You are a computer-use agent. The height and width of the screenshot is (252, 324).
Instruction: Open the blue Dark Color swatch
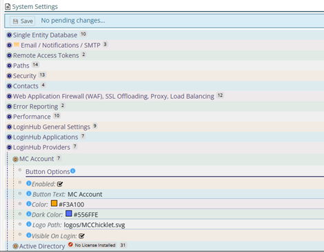69,213
